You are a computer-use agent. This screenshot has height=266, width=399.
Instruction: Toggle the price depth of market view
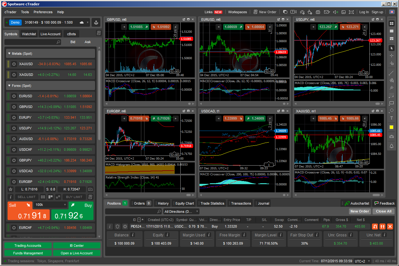coord(50,197)
